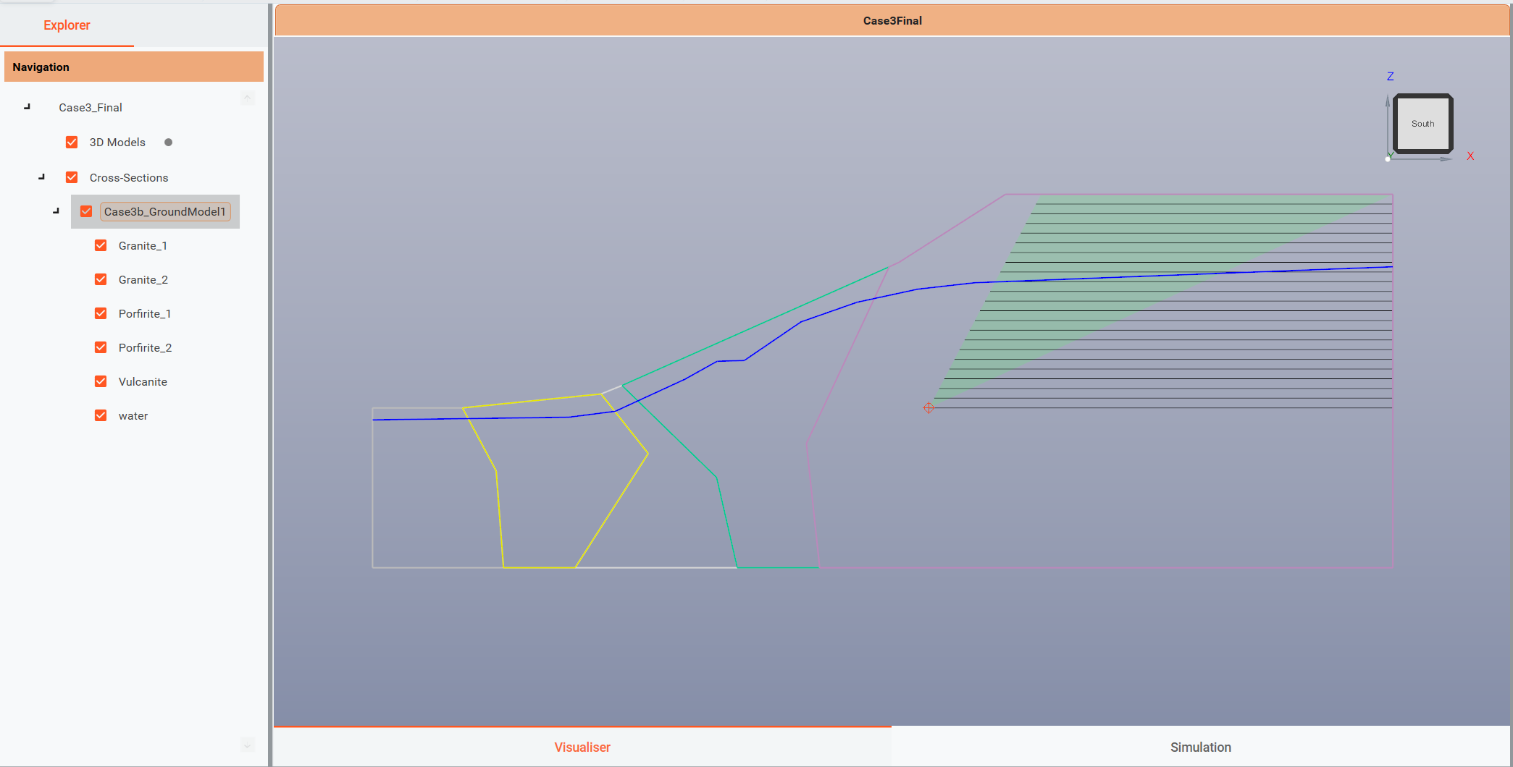The width and height of the screenshot is (1513, 767).
Task: Click the Navigation panel header
Action: [x=134, y=67]
